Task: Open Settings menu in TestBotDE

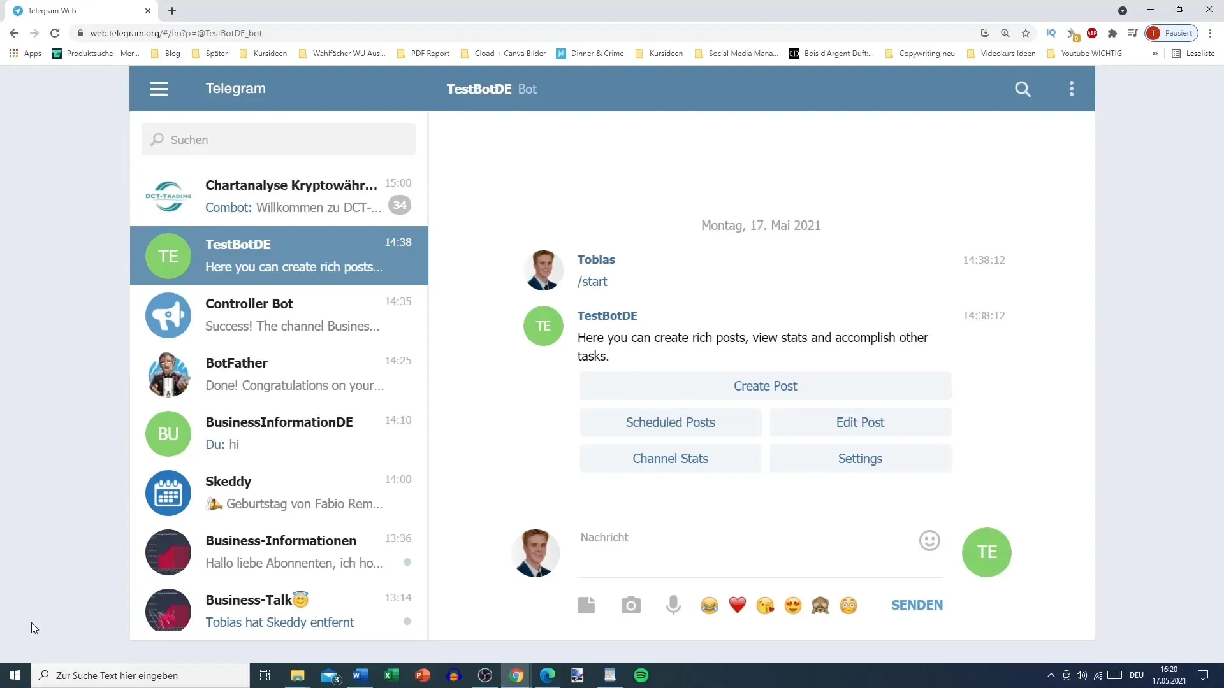Action: [x=860, y=459]
